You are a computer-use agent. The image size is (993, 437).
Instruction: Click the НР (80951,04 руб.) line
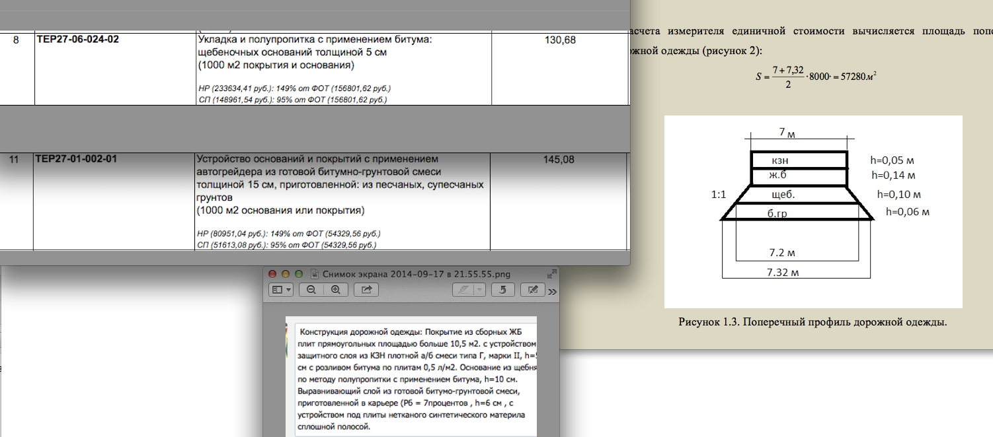(290, 234)
